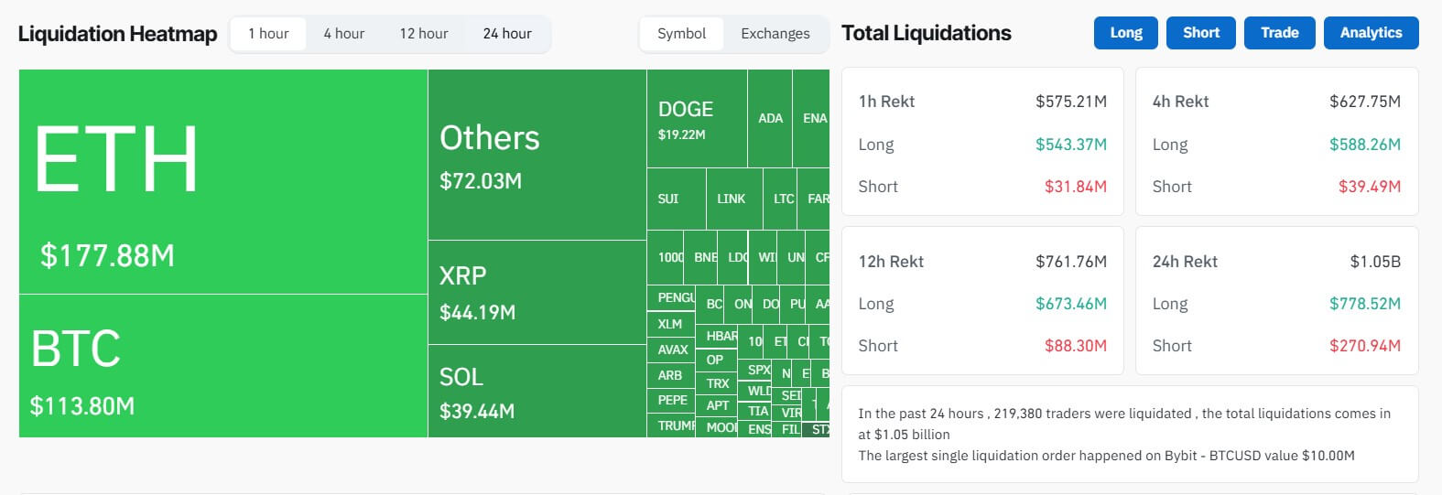Screen dimensions: 1442x495
Task: Select the 1 hour timeframe tab
Action: tap(268, 34)
